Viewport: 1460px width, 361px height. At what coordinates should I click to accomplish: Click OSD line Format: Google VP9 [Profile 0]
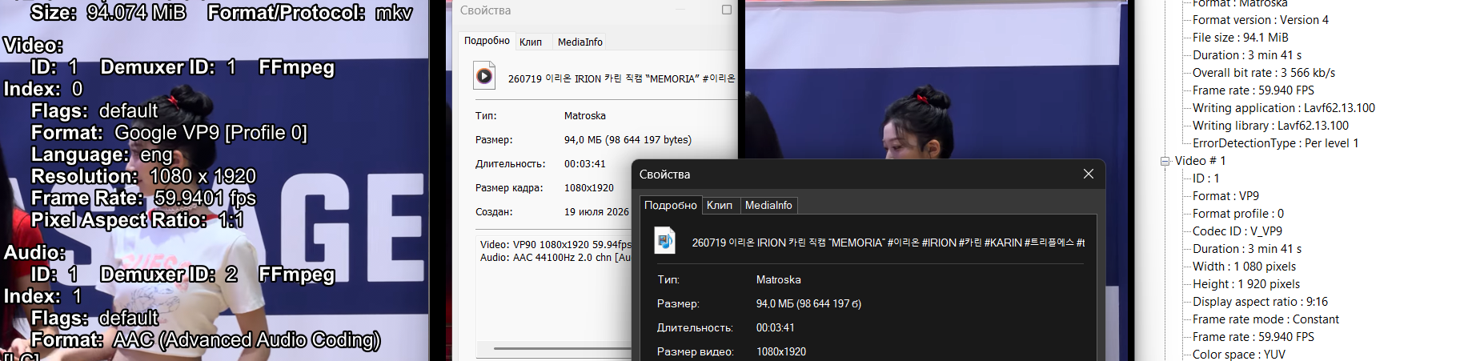(x=169, y=133)
